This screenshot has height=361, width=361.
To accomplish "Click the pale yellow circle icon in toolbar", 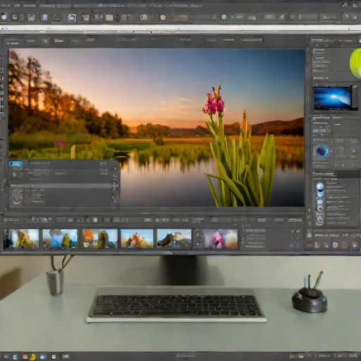I will pyautogui.click(x=163, y=18).
